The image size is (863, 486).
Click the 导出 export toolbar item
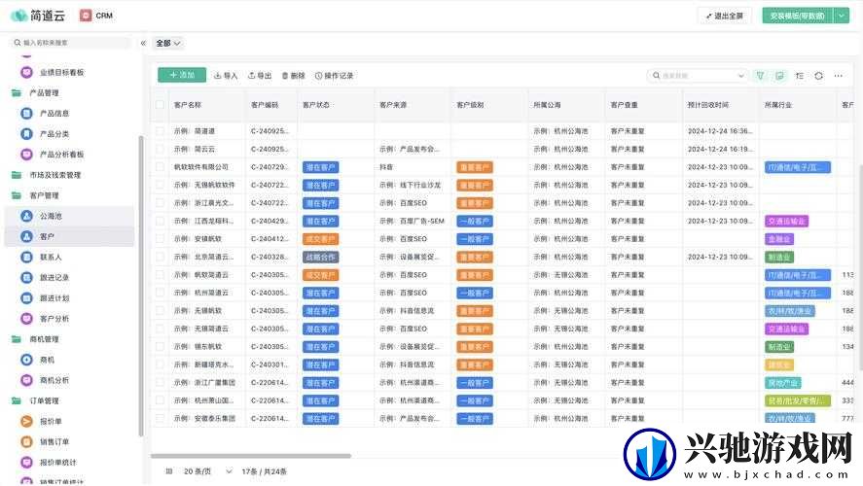[260, 75]
